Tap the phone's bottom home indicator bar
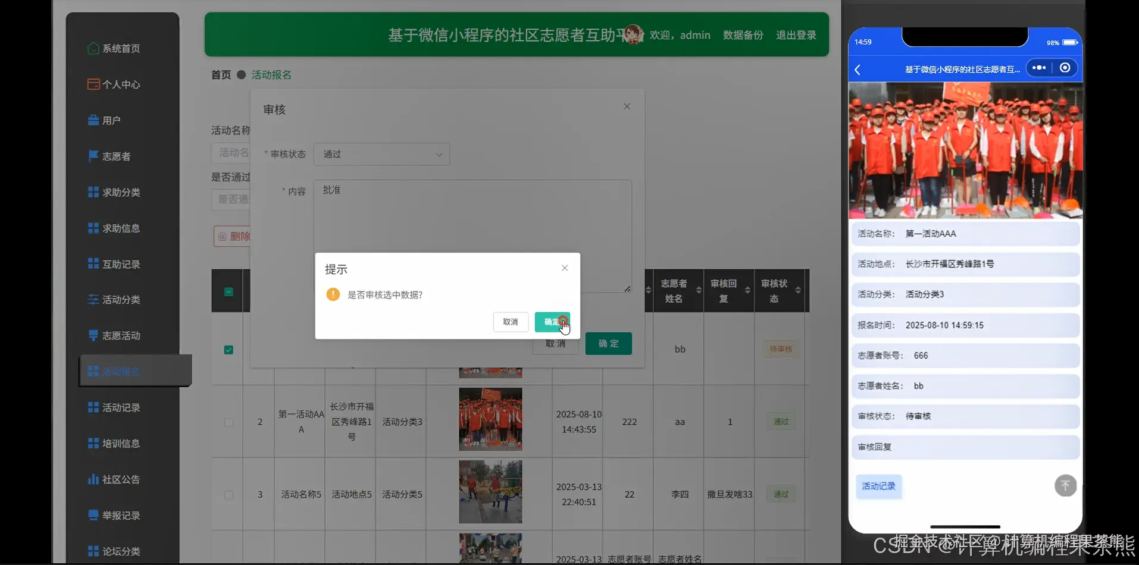This screenshot has width=1139, height=565. 964,526
